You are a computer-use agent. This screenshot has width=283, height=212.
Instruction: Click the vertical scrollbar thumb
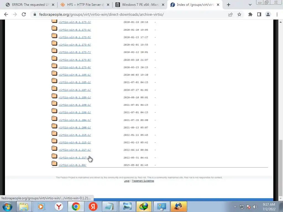click(281, 168)
